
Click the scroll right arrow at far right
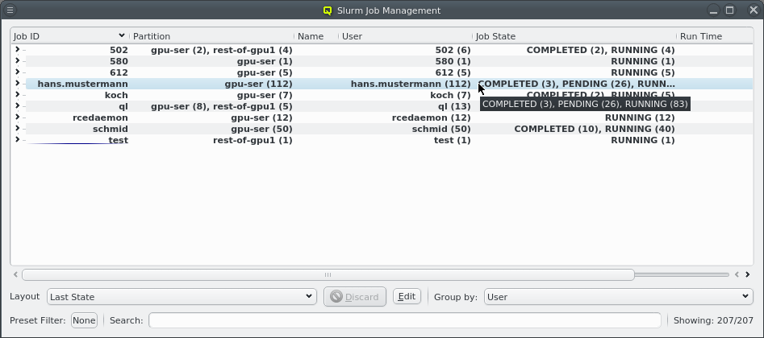pos(747,274)
